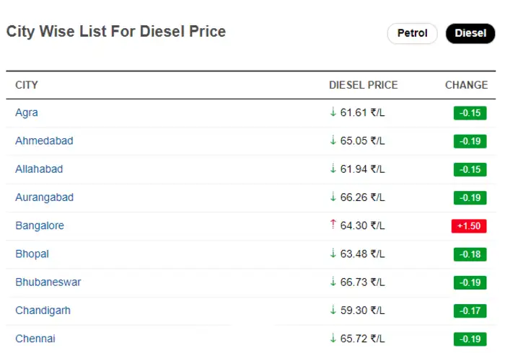This screenshot has width=505, height=353.
Task: Click the CITY column header
Action: pos(27,85)
